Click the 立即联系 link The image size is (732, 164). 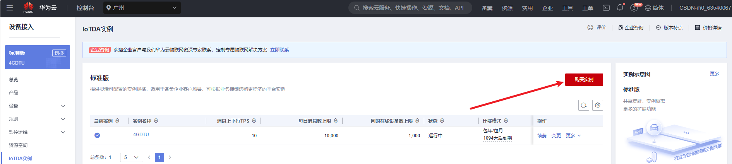click(279, 50)
